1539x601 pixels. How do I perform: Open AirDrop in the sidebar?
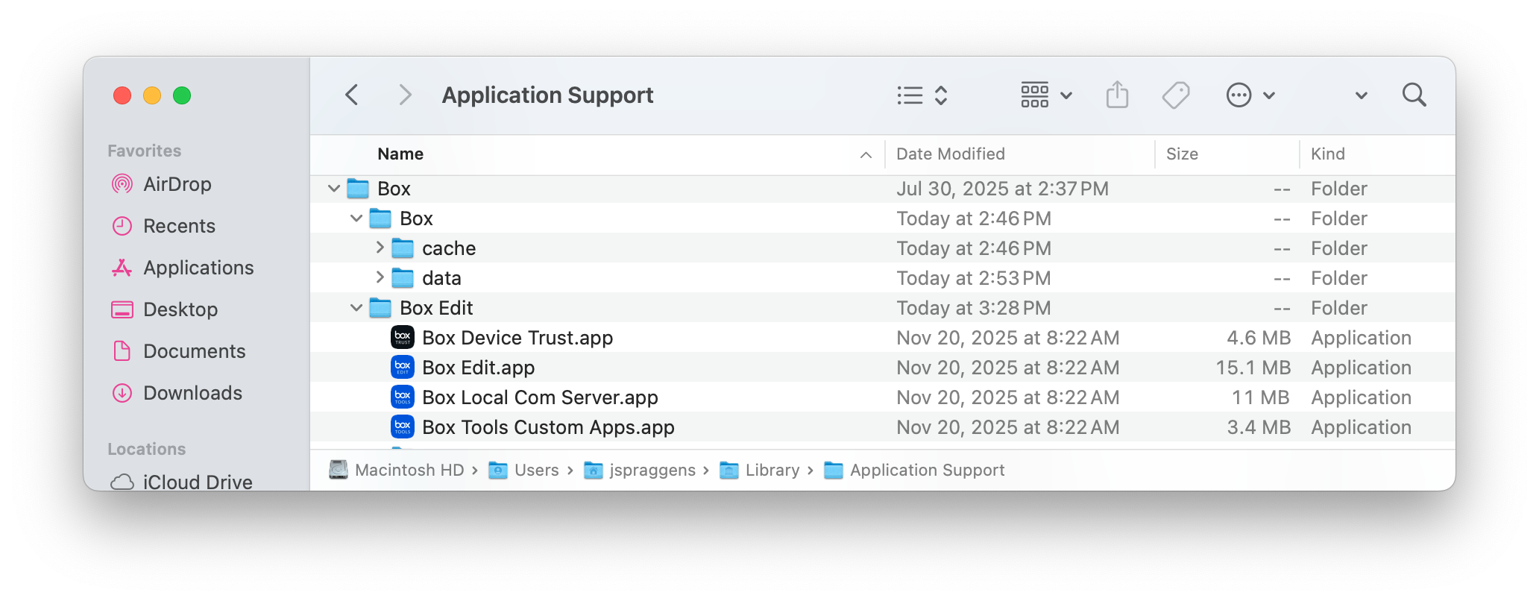click(177, 184)
